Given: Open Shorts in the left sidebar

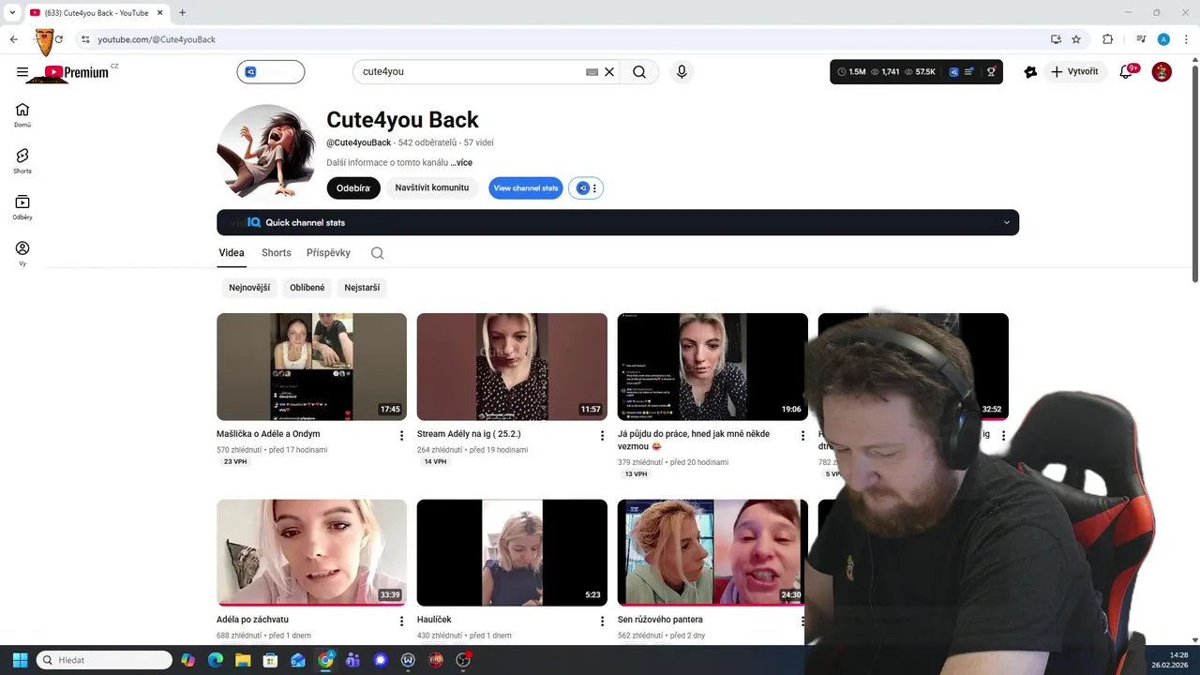Looking at the screenshot, I should pyautogui.click(x=22, y=161).
